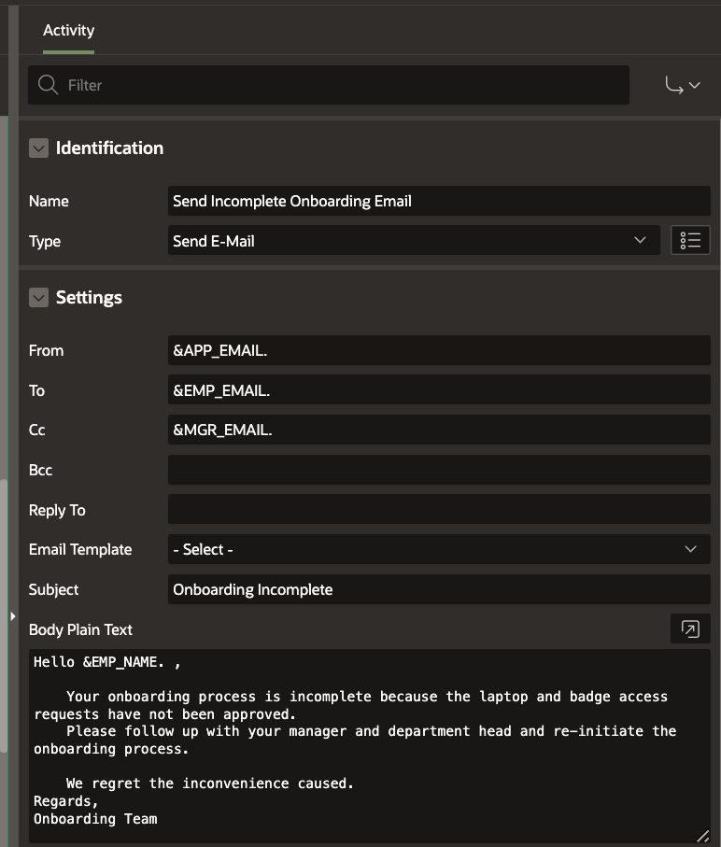Click the From field with &APP_EMAIL.
This screenshot has height=847, width=721.
point(438,350)
